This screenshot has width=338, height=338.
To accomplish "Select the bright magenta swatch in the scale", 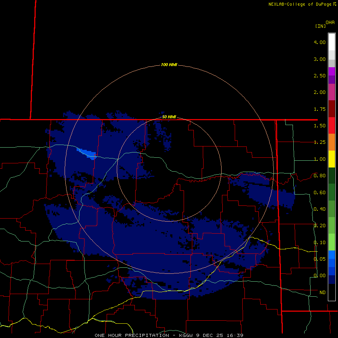I will pos(332,71).
